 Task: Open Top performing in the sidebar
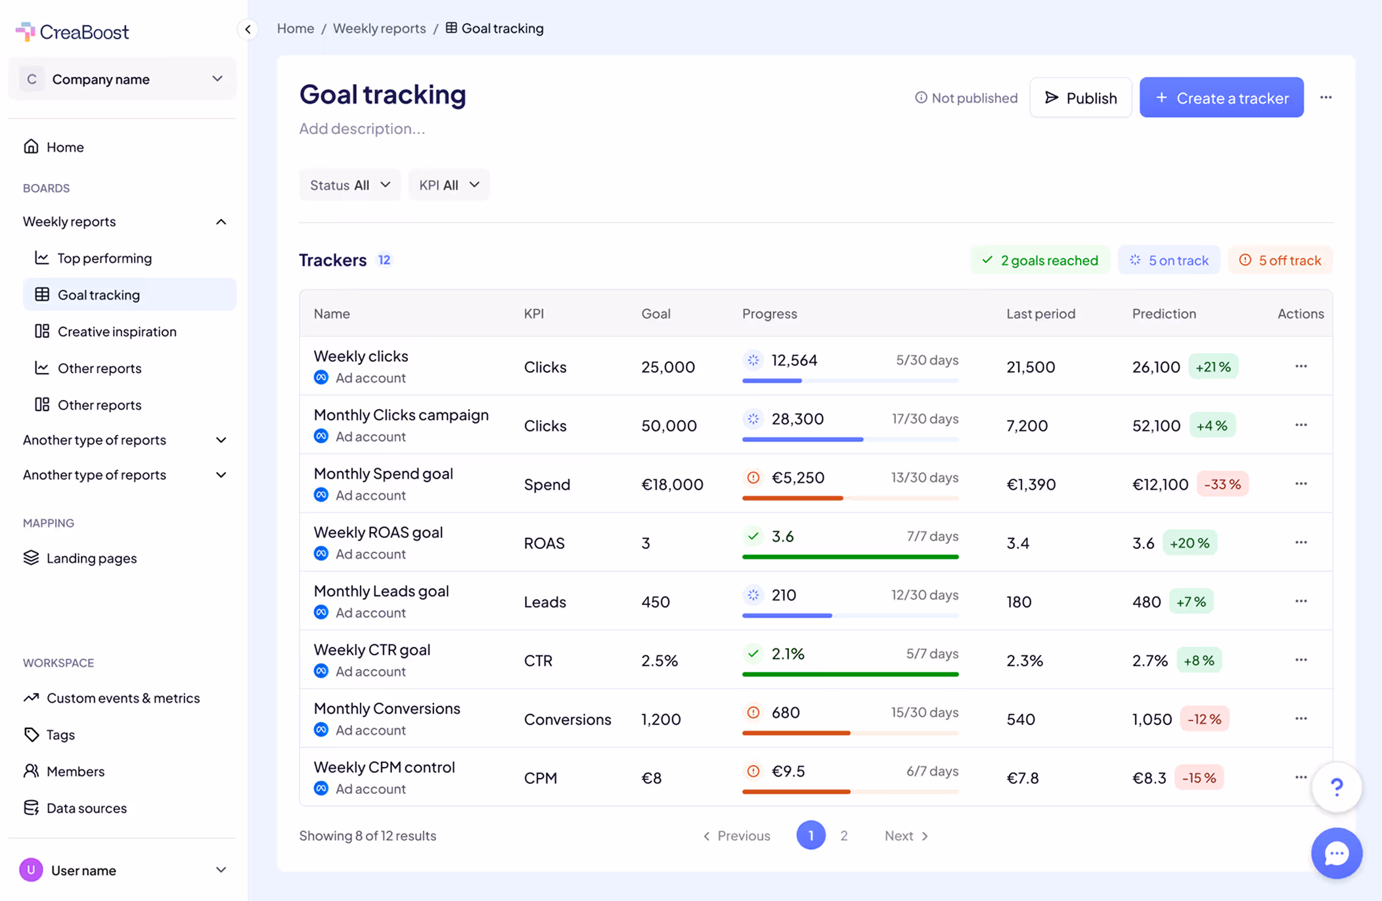click(x=104, y=258)
